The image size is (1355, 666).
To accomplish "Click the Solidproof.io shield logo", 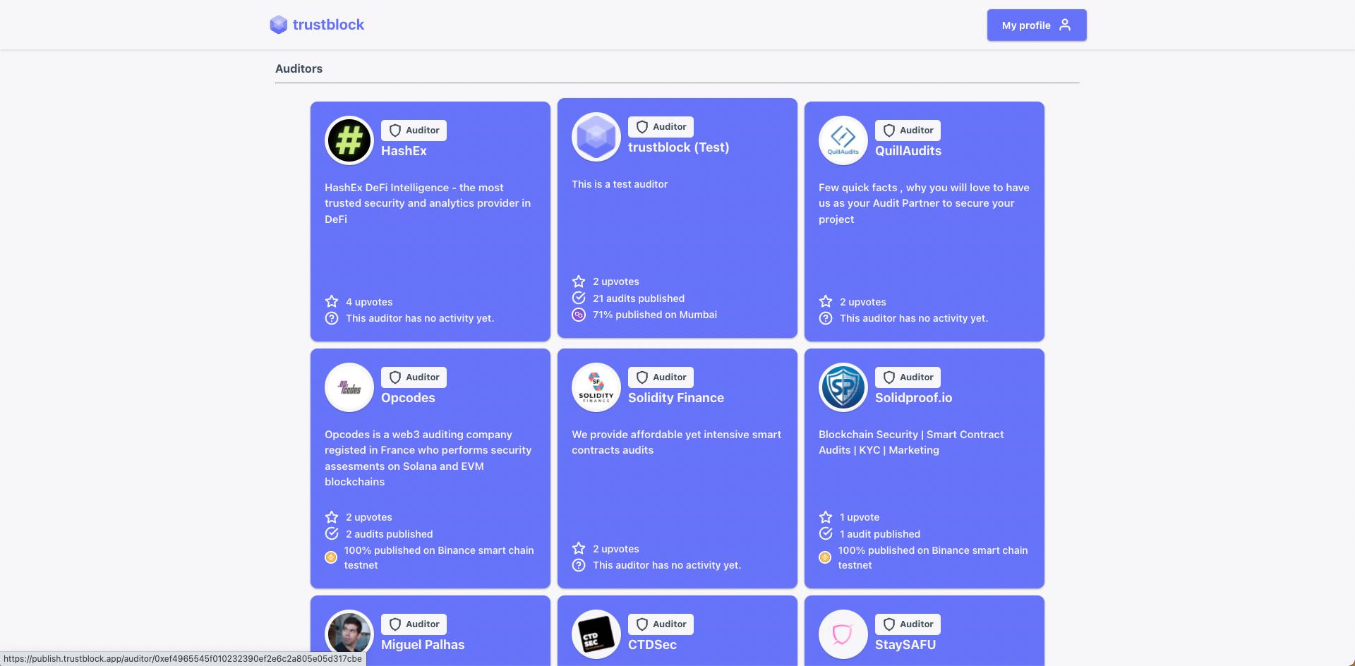I will point(843,387).
